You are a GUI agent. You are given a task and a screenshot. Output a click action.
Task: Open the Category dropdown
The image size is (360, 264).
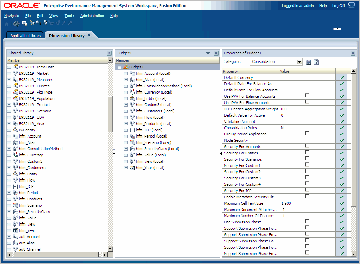coord(299,62)
